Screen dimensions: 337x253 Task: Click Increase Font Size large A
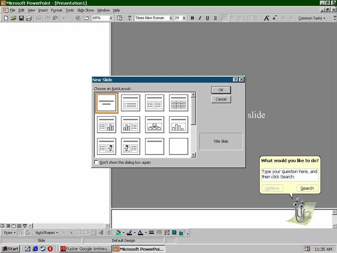[267, 18]
